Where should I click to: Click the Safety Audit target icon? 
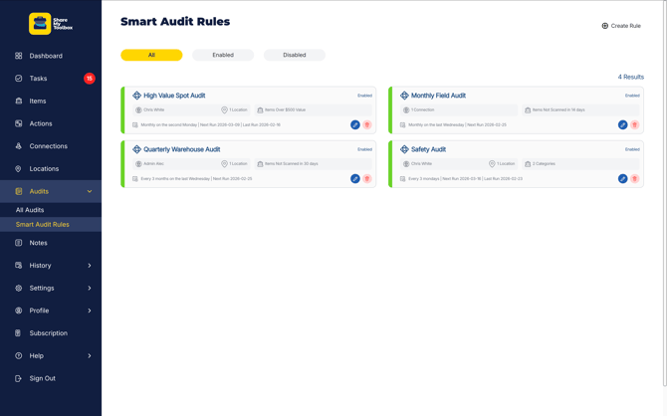[404, 149]
